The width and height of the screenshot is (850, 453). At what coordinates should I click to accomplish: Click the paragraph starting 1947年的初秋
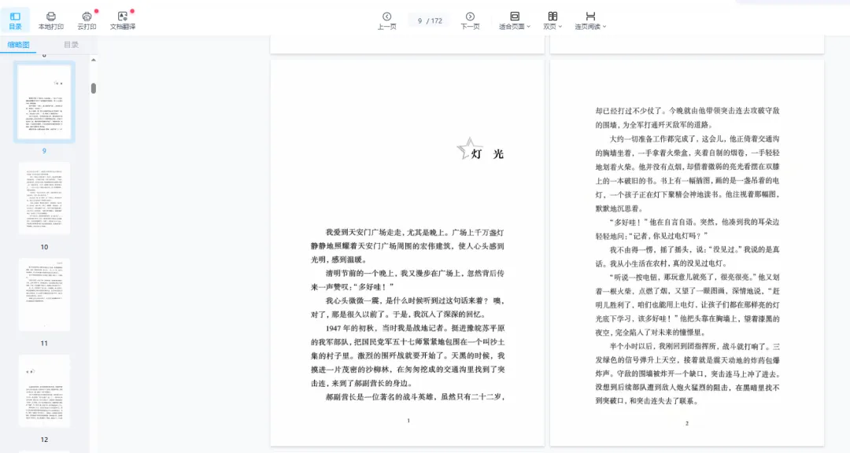pyautogui.click(x=408, y=355)
